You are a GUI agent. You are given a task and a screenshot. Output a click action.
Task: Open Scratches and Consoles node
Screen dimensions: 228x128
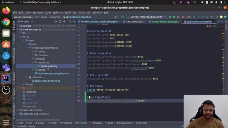[x=36, y=114]
